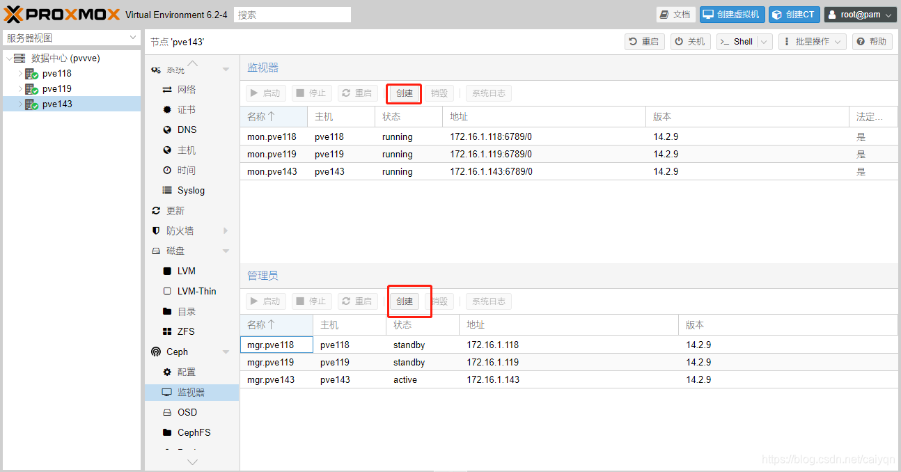Click the sidebar scroll-down chevron
The height and width of the screenshot is (472, 901).
pyautogui.click(x=193, y=462)
